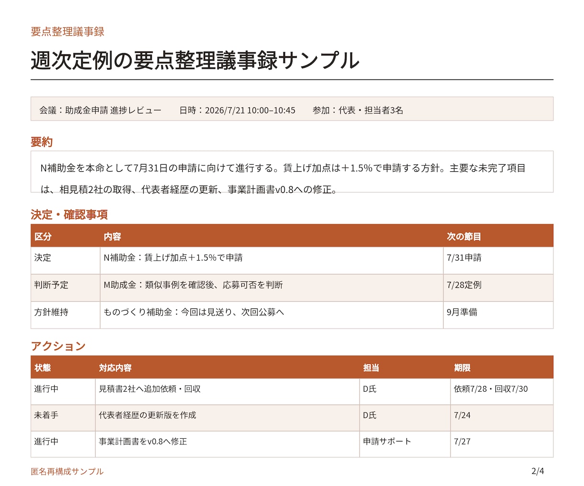Click the summary line starting 'N補助金を本命として'

point(283,168)
